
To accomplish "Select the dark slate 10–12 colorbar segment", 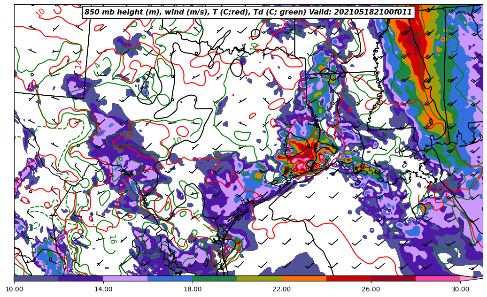I will (36, 278).
